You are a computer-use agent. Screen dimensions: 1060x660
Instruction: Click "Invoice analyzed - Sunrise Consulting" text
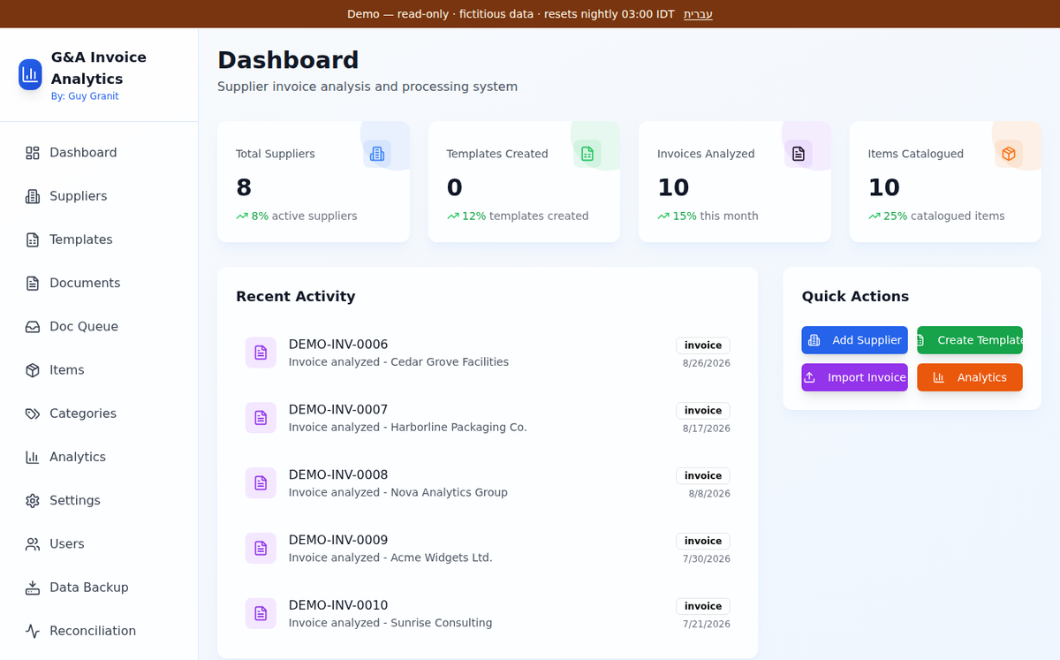(390, 623)
